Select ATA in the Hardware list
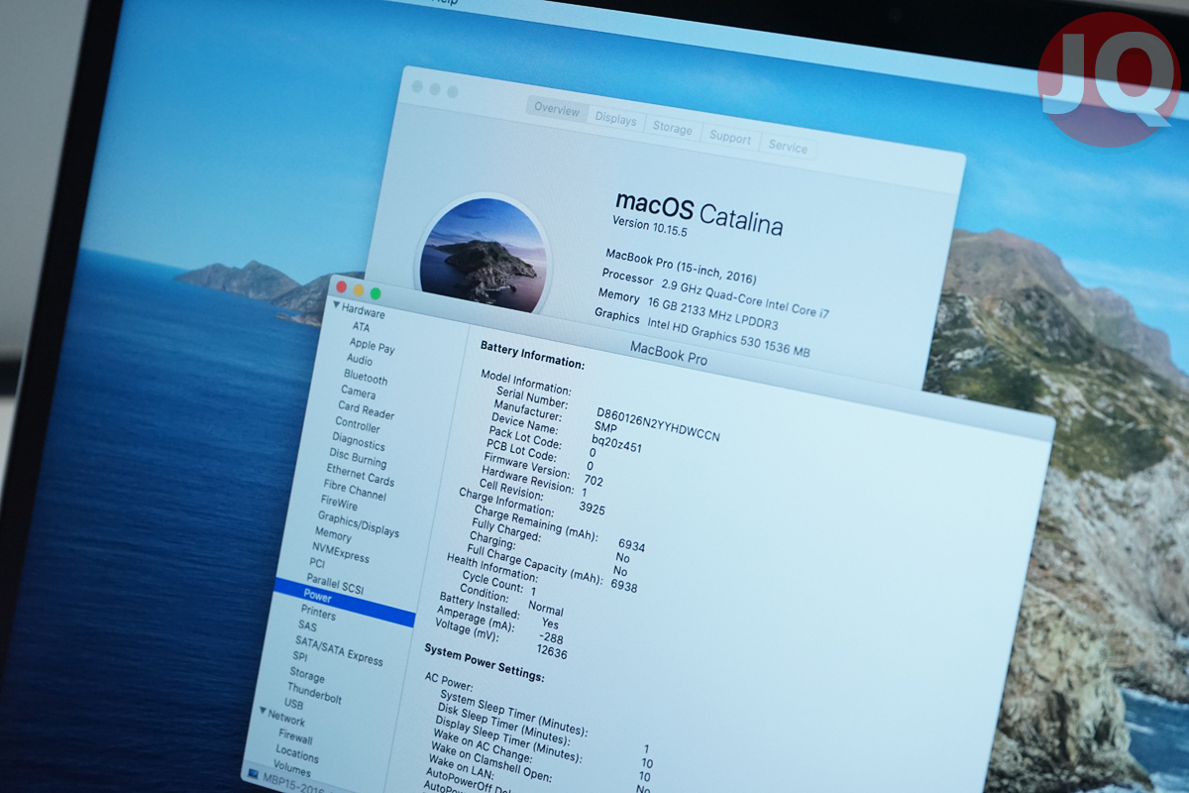Viewport: 1189px width, 793px height. point(361,327)
